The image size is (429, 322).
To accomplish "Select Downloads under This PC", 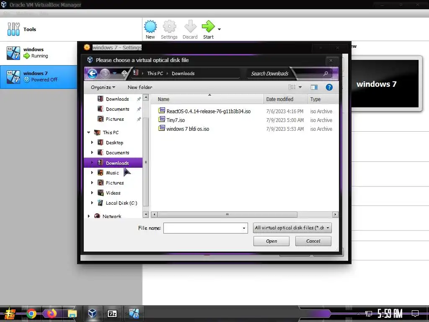I will click(x=113, y=163).
